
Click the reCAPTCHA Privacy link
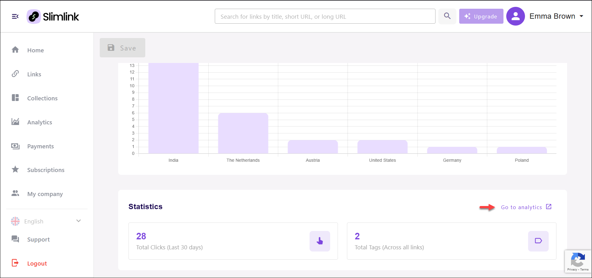572,270
